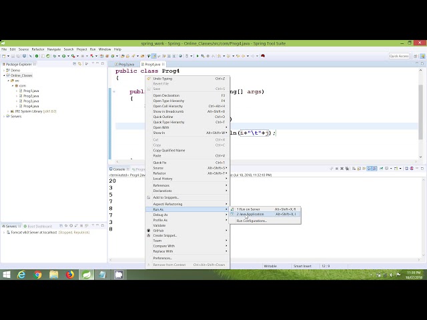Expand Prog1.java tree node

pos(17,91)
